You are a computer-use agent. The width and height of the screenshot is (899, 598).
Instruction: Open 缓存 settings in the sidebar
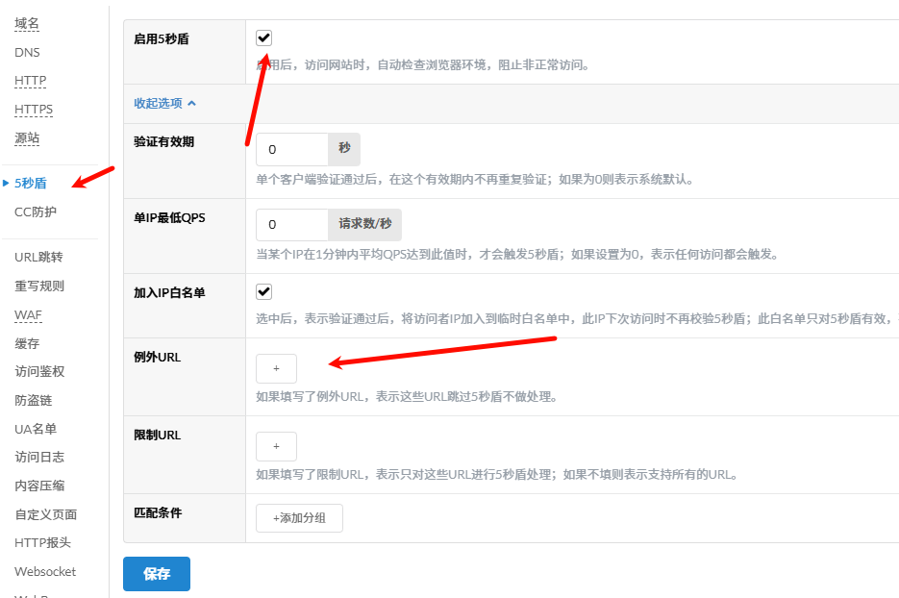27,343
